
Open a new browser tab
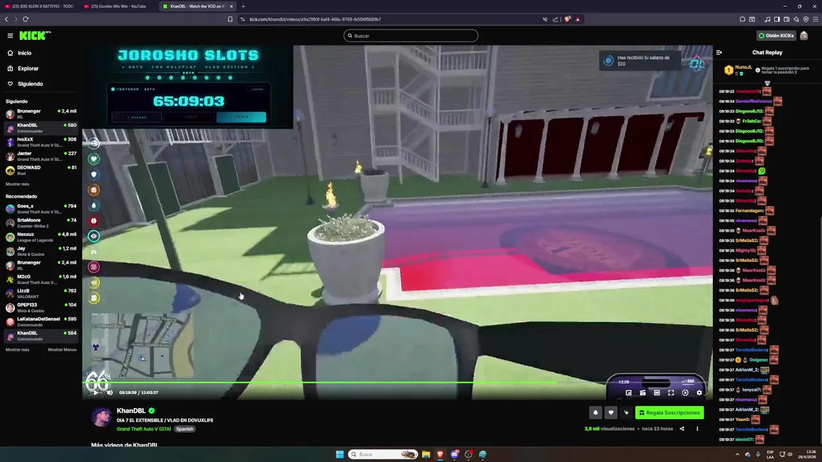(243, 6)
